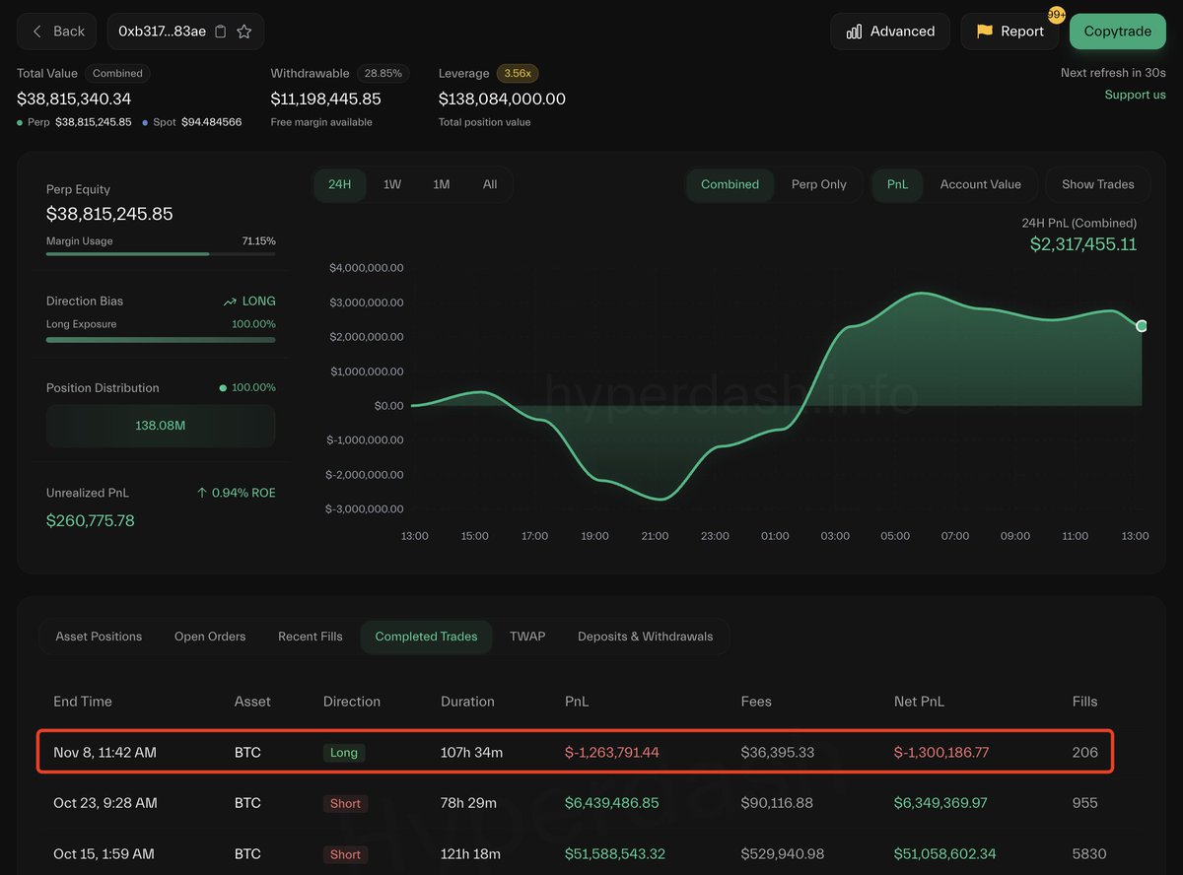Open Advanced chart view
1183x875 pixels.
(x=890, y=32)
